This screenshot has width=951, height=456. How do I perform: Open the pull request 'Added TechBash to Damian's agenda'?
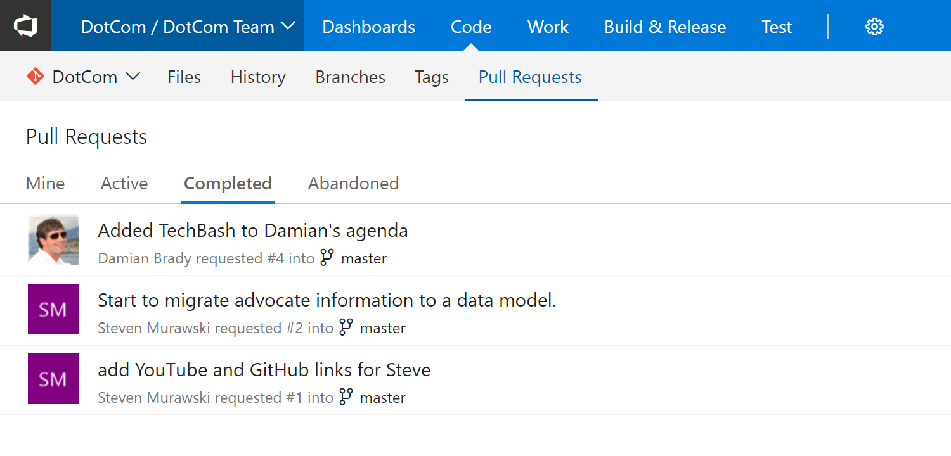(252, 230)
